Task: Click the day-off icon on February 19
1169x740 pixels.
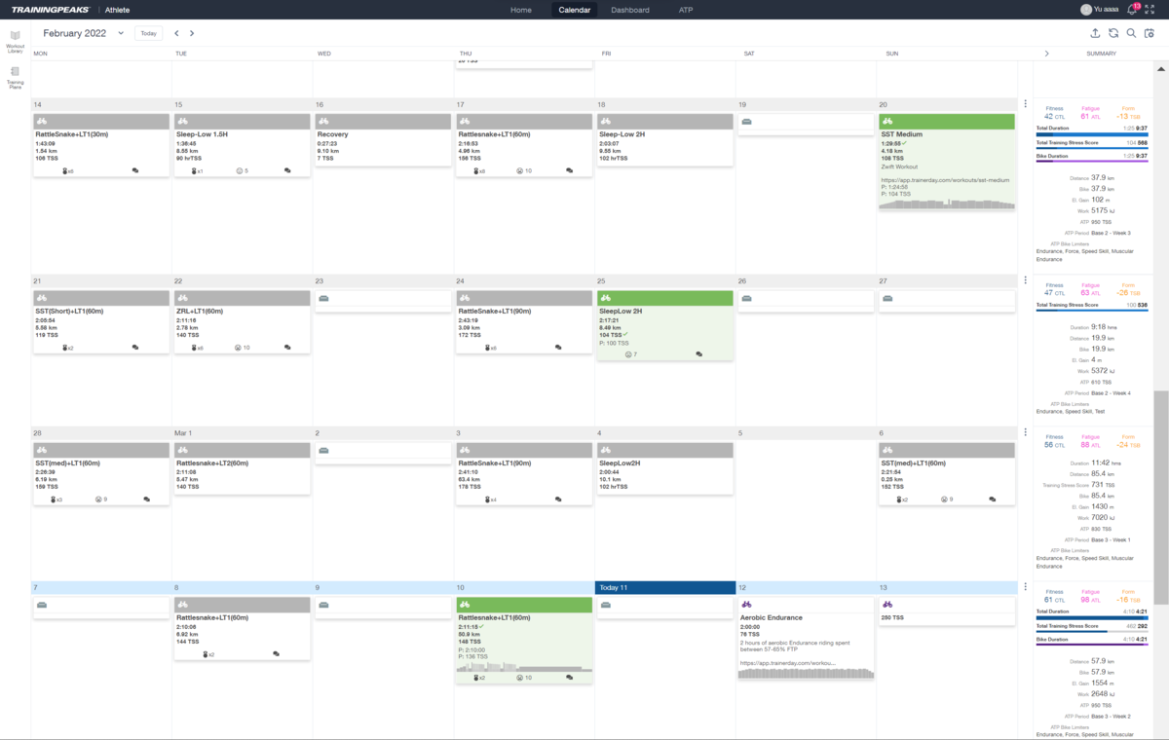Action: coord(746,122)
